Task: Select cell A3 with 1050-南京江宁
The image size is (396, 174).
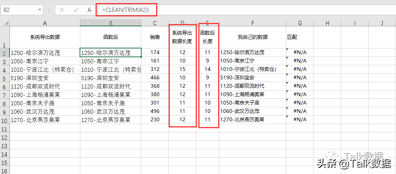Action: point(45,61)
